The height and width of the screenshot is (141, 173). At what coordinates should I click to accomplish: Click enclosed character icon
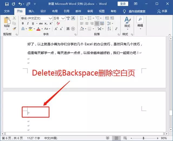point(73,29)
